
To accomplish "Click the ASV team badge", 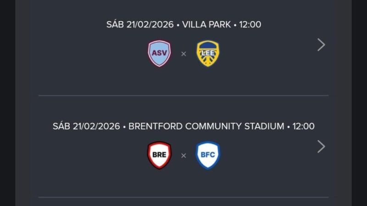I will coord(159,54).
